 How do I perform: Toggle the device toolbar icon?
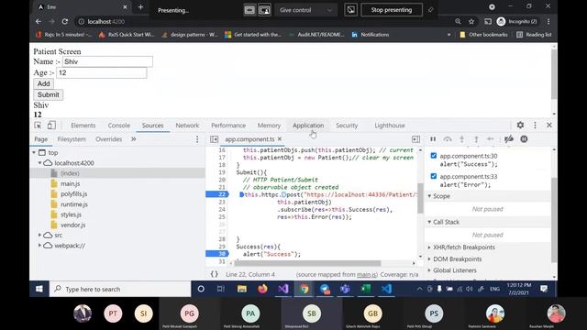[x=51, y=126]
